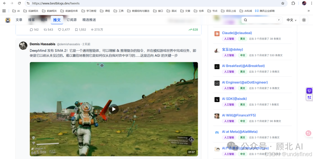Open the 精选推送 tab
Image resolution: width=313 pixels, height=159 pixels.
[89, 20]
